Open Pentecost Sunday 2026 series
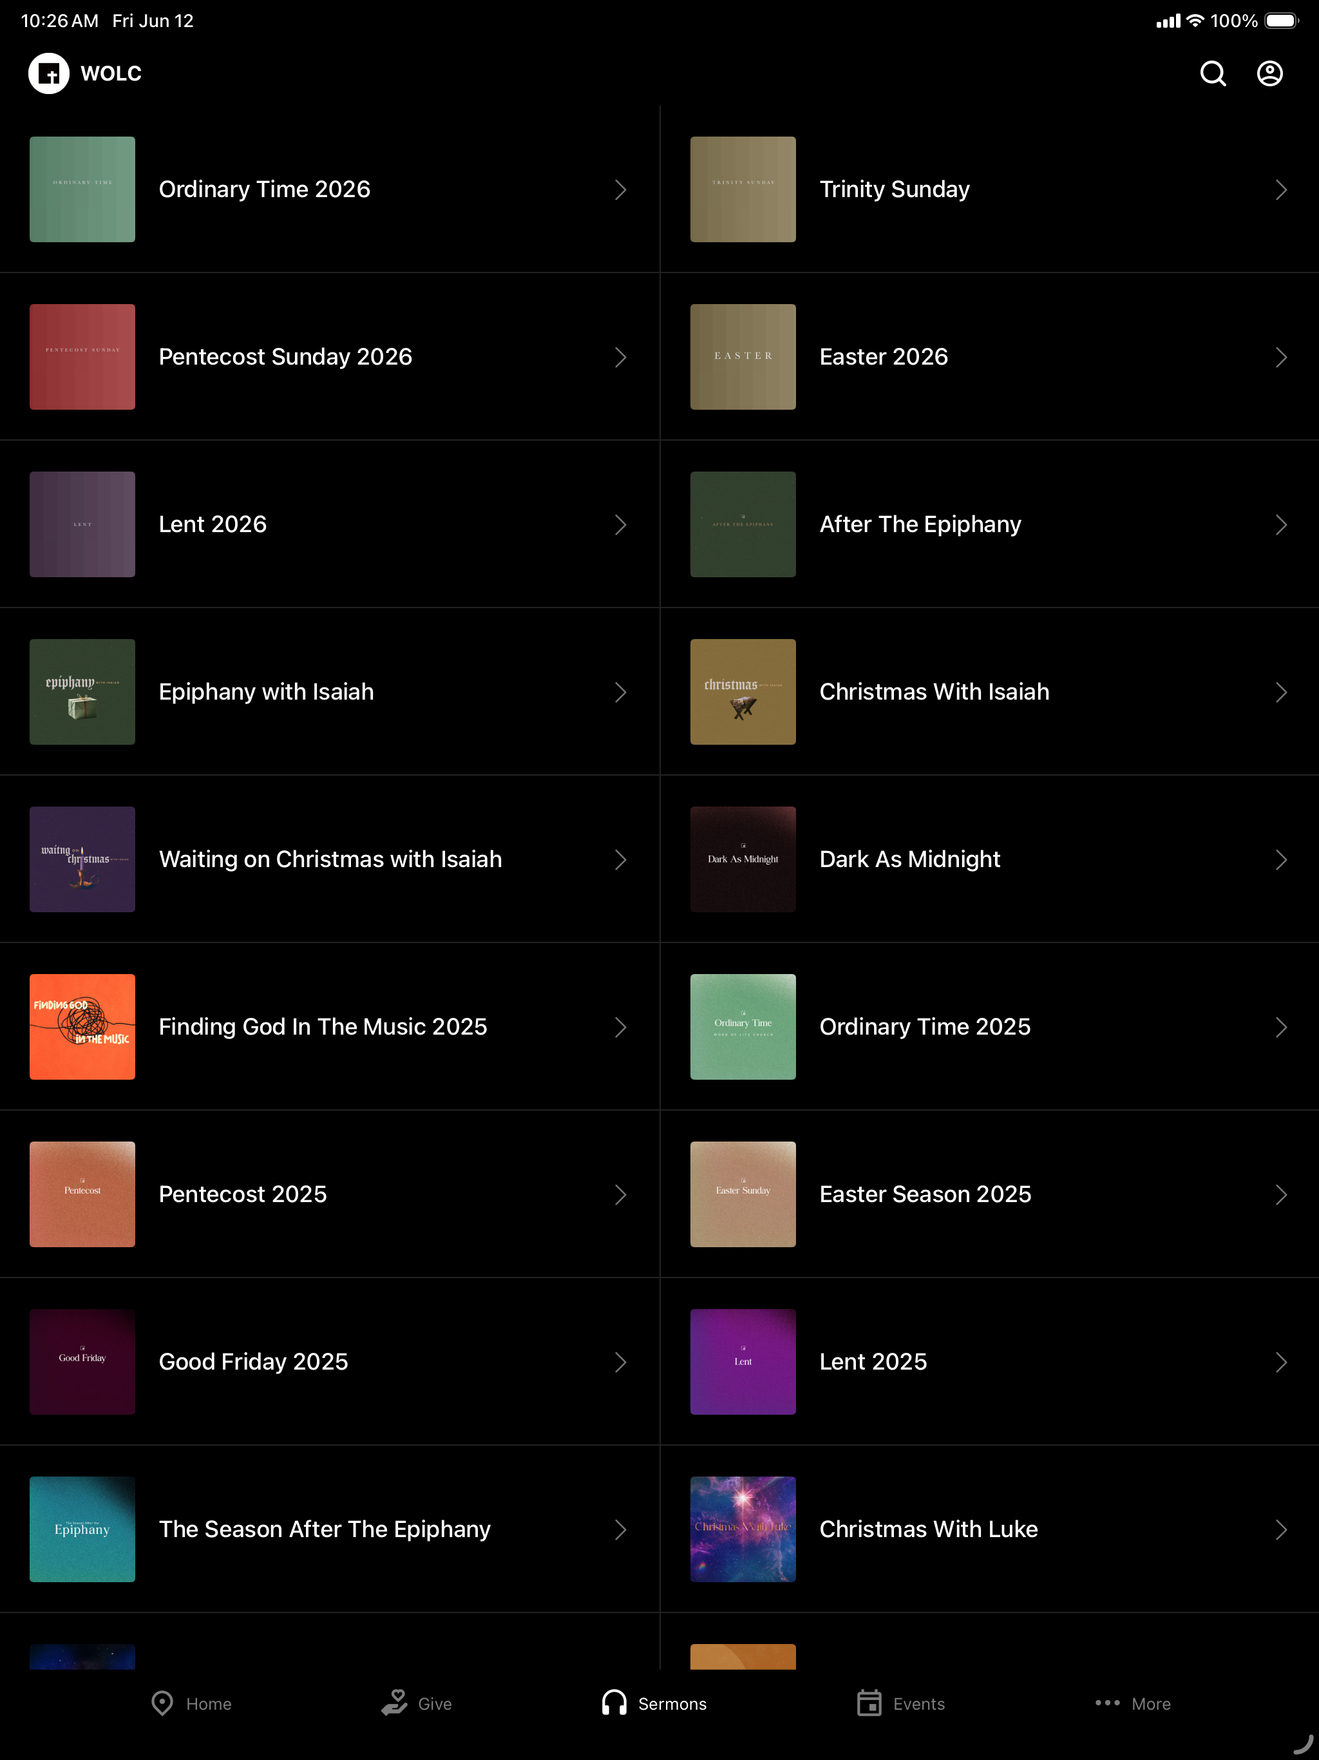The width and height of the screenshot is (1319, 1760). tap(329, 358)
